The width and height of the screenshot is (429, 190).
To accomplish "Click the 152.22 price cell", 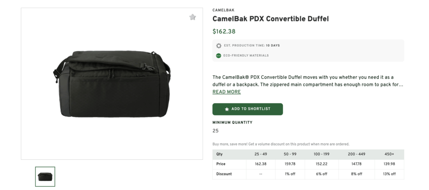I will 322,164.
